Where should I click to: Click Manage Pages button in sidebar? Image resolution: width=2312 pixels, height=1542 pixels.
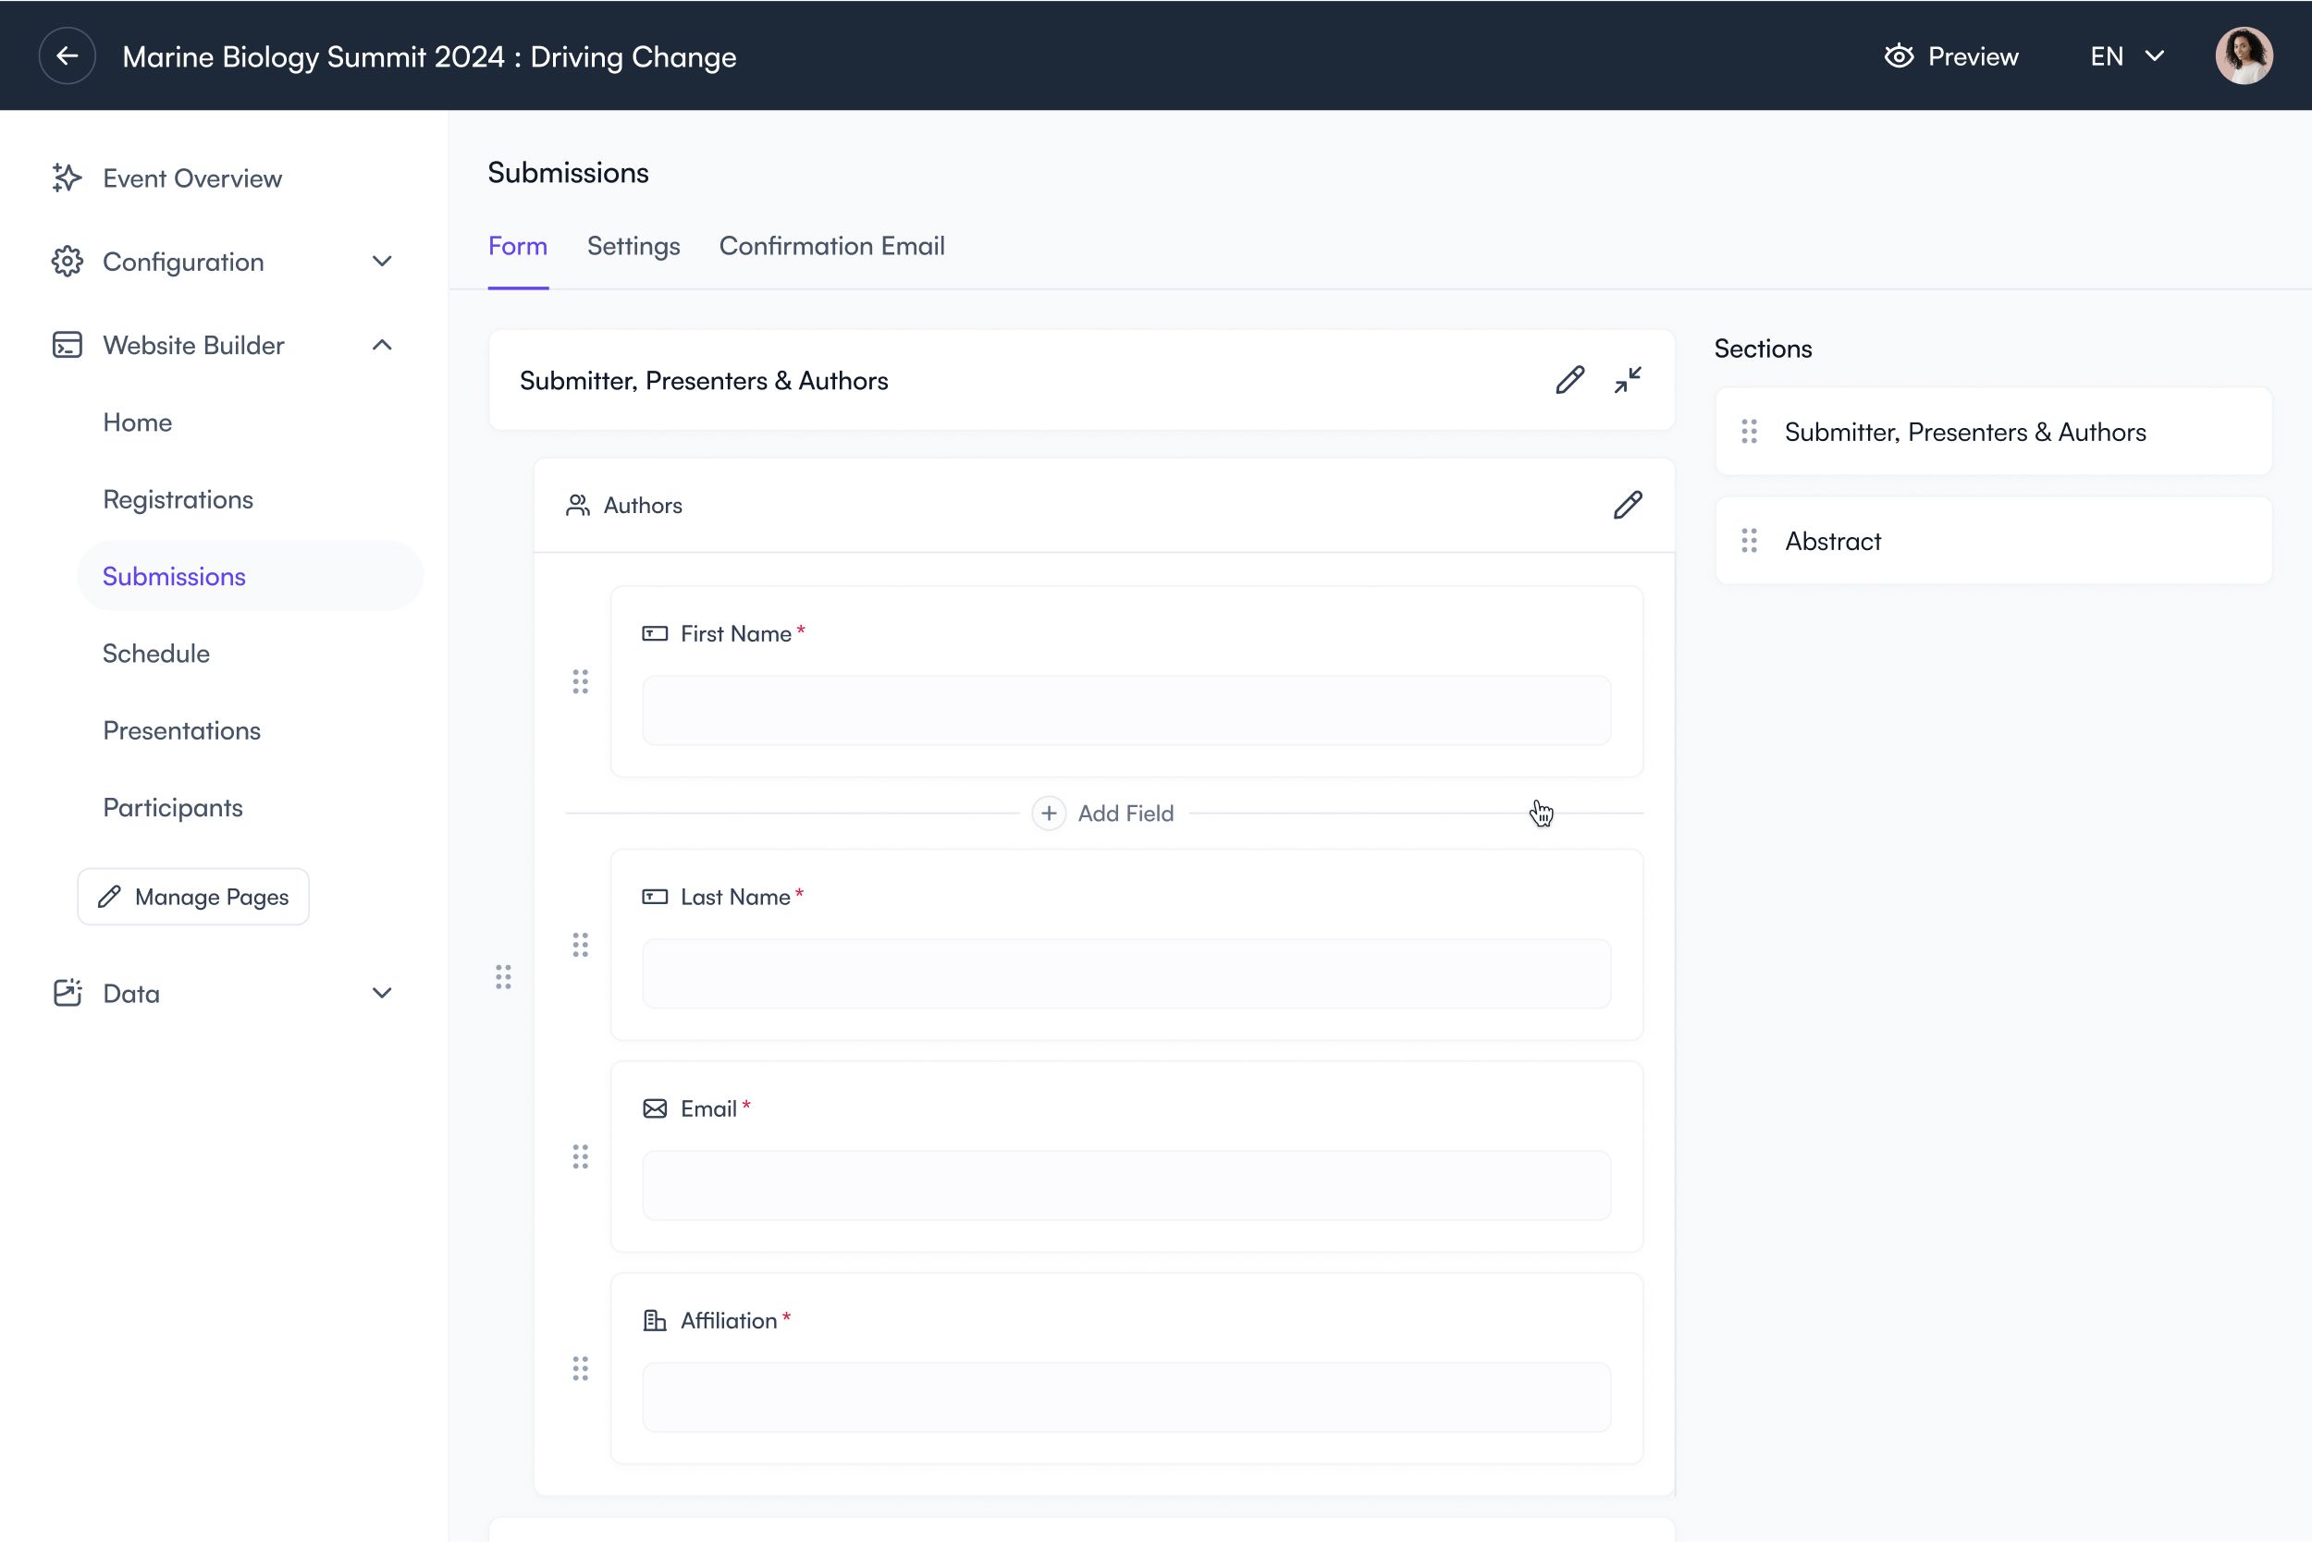(x=192, y=895)
